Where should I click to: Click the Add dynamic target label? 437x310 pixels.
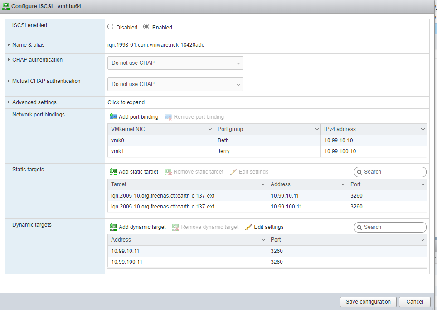[142, 227]
